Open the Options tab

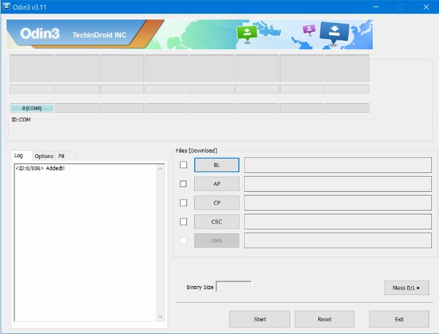pyautogui.click(x=44, y=156)
